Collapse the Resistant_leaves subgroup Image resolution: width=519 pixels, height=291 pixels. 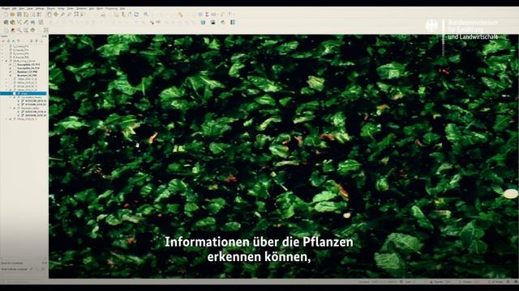(11, 108)
